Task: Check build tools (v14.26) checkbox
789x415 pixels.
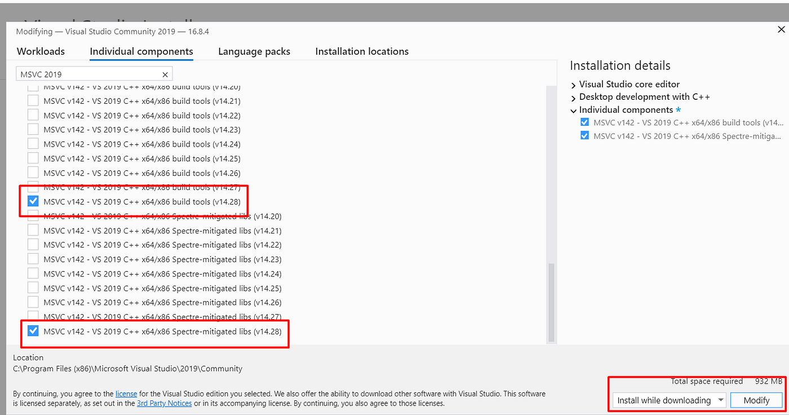Action: coord(33,173)
